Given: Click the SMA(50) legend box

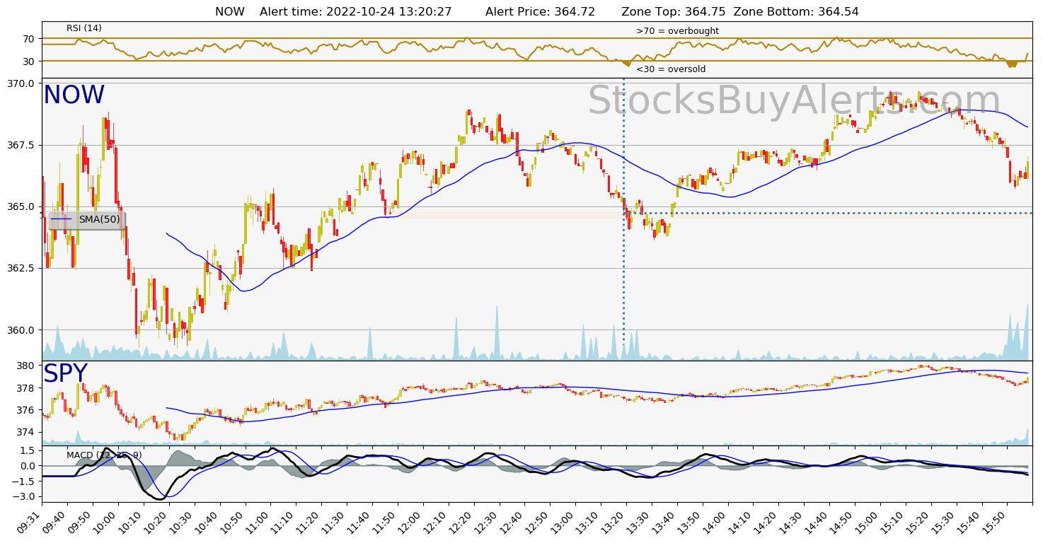Looking at the screenshot, I should click(87, 220).
